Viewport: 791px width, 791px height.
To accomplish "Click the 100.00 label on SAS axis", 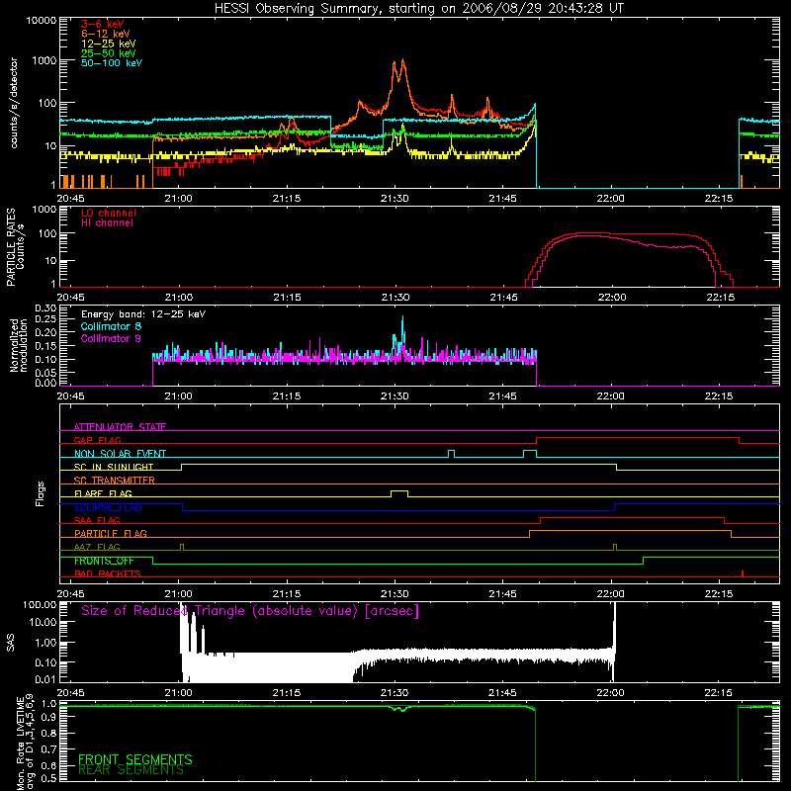I will coord(40,604).
